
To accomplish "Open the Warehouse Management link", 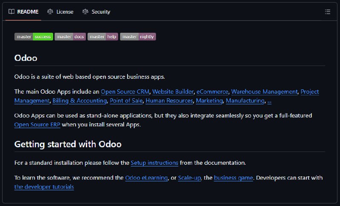I will (x=264, y=92).
